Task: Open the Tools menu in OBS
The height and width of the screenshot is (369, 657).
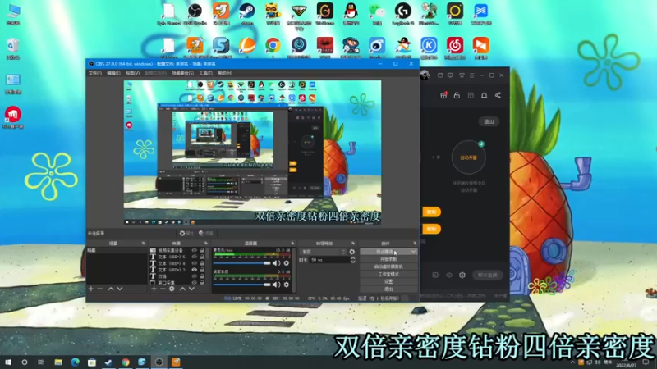Action: tap(206, 73)
